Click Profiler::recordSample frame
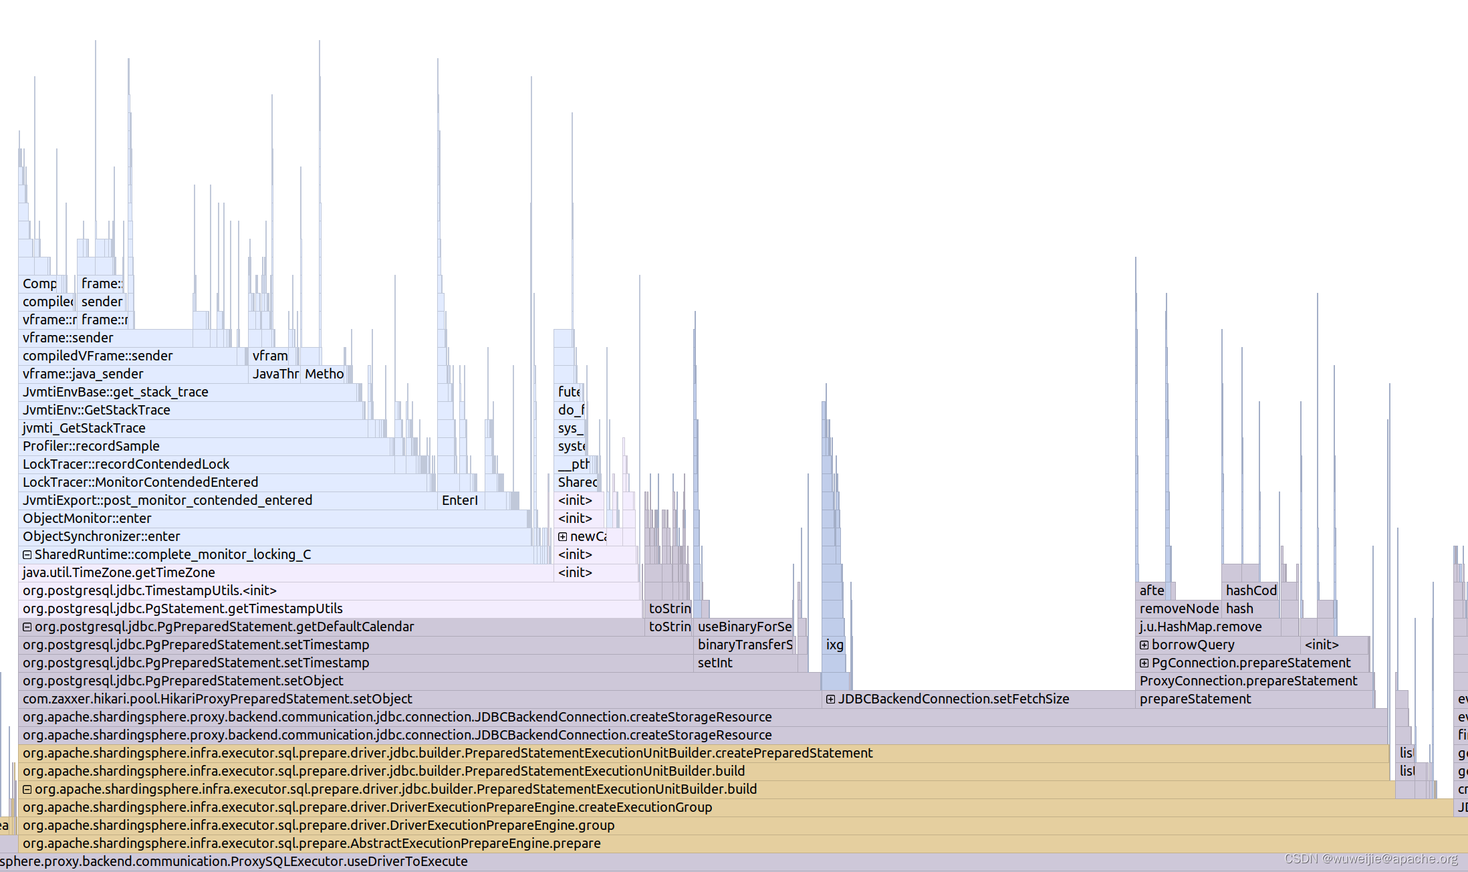Image resolution: width=1468 pixels, height=872 pixels. (x=204, y=446)
